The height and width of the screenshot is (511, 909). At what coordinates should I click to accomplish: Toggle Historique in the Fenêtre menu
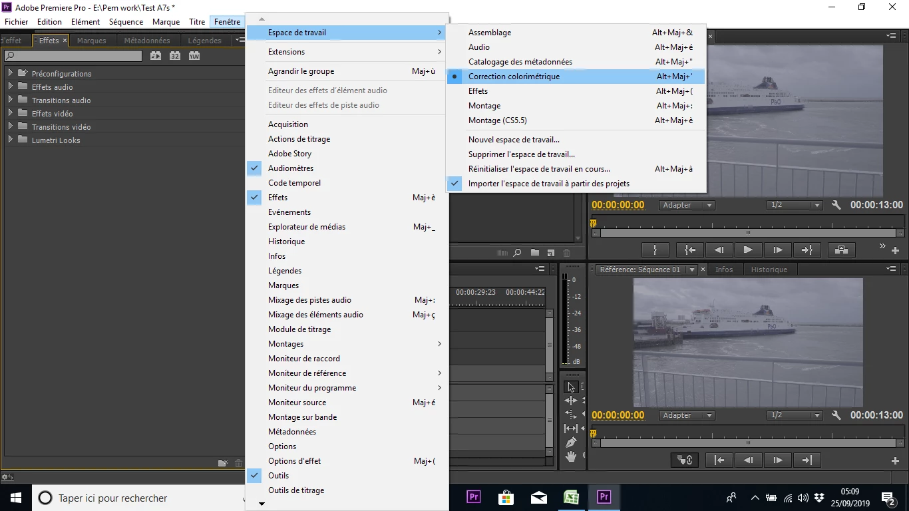click(x=347, y=242)
